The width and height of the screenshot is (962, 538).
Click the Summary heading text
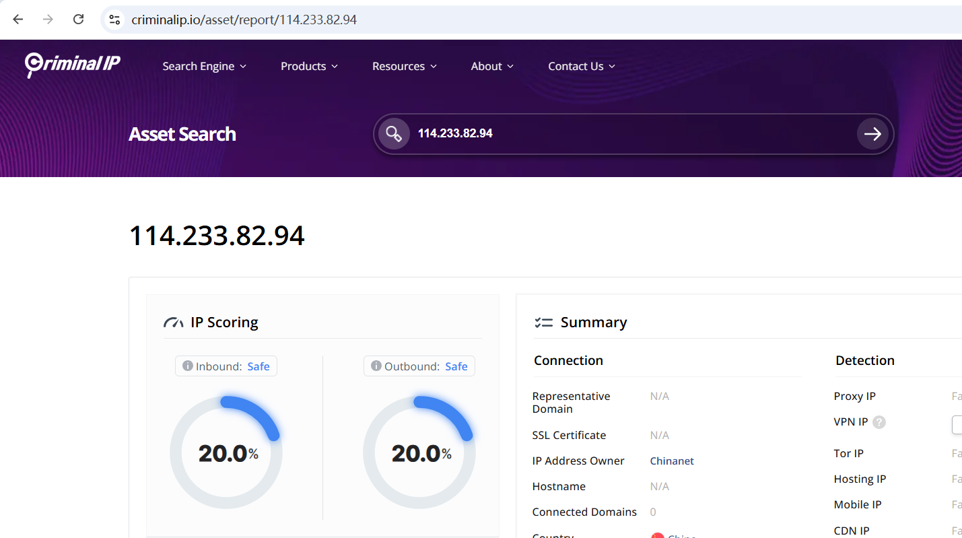click(x=594, y=323)
